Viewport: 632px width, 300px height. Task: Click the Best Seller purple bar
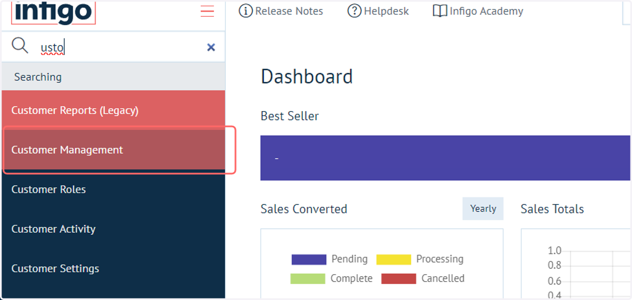tap(446, 158)
